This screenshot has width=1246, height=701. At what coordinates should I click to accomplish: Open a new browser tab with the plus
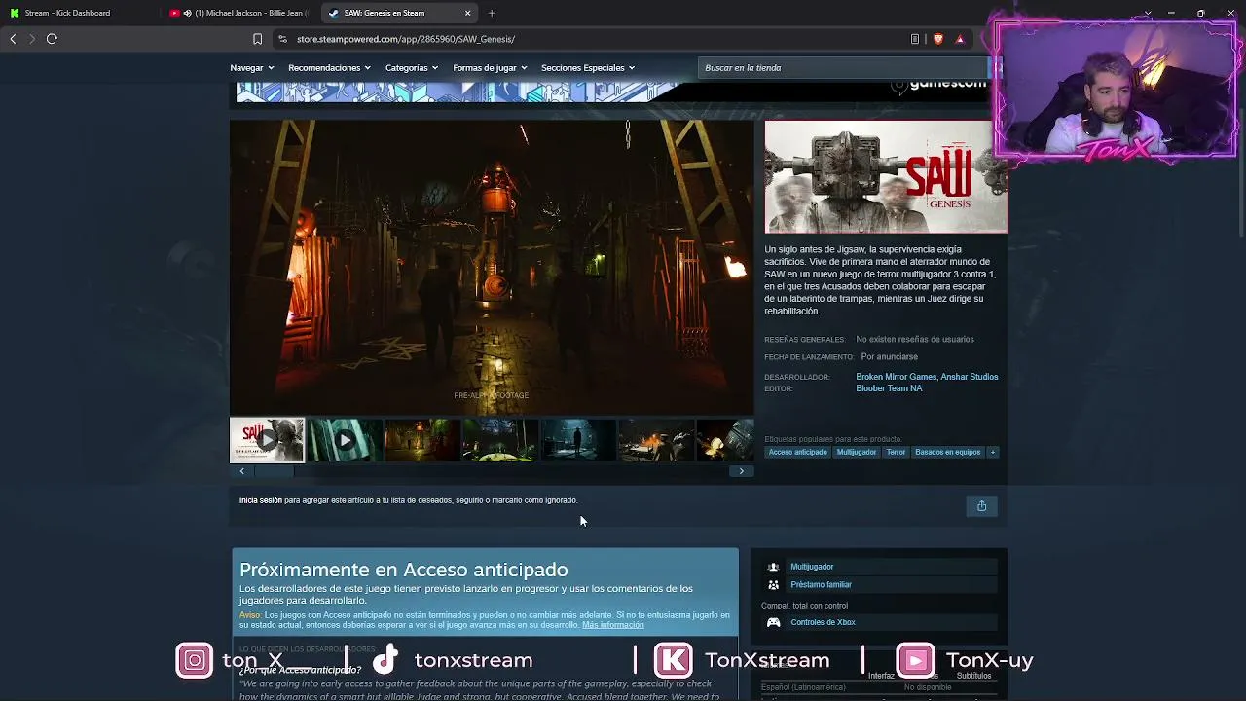(492, 13)
